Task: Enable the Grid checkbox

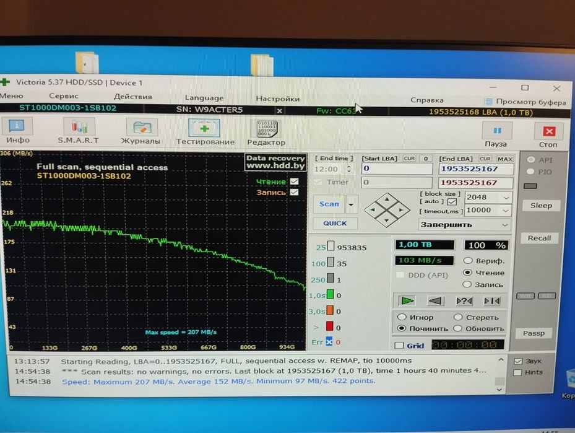Action: point(399,345)
